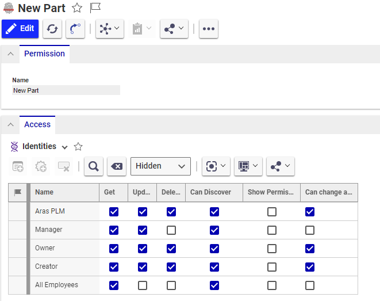The width and height of the screenshot is (380, 301).
Task: Click the refresh icon beside Edit
Action: tap(52, 29)
